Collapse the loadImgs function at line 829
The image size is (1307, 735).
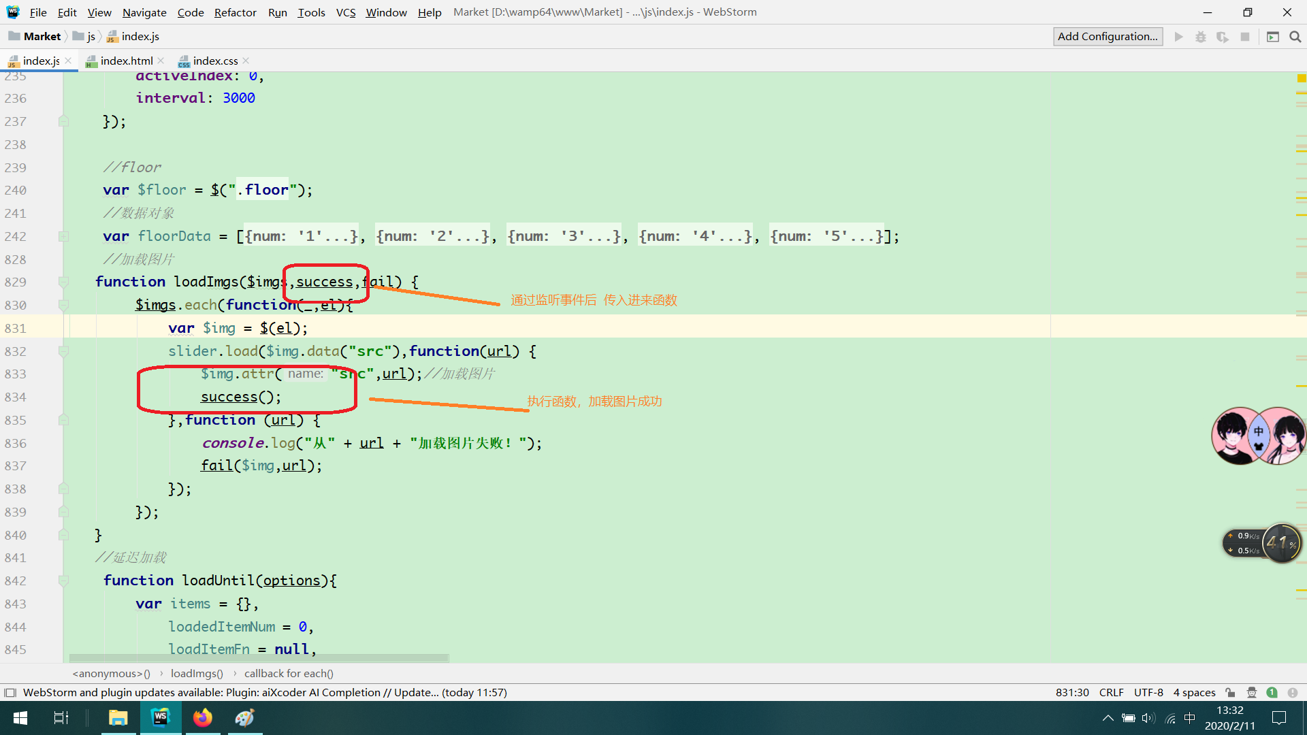click(x=63, y=282)
